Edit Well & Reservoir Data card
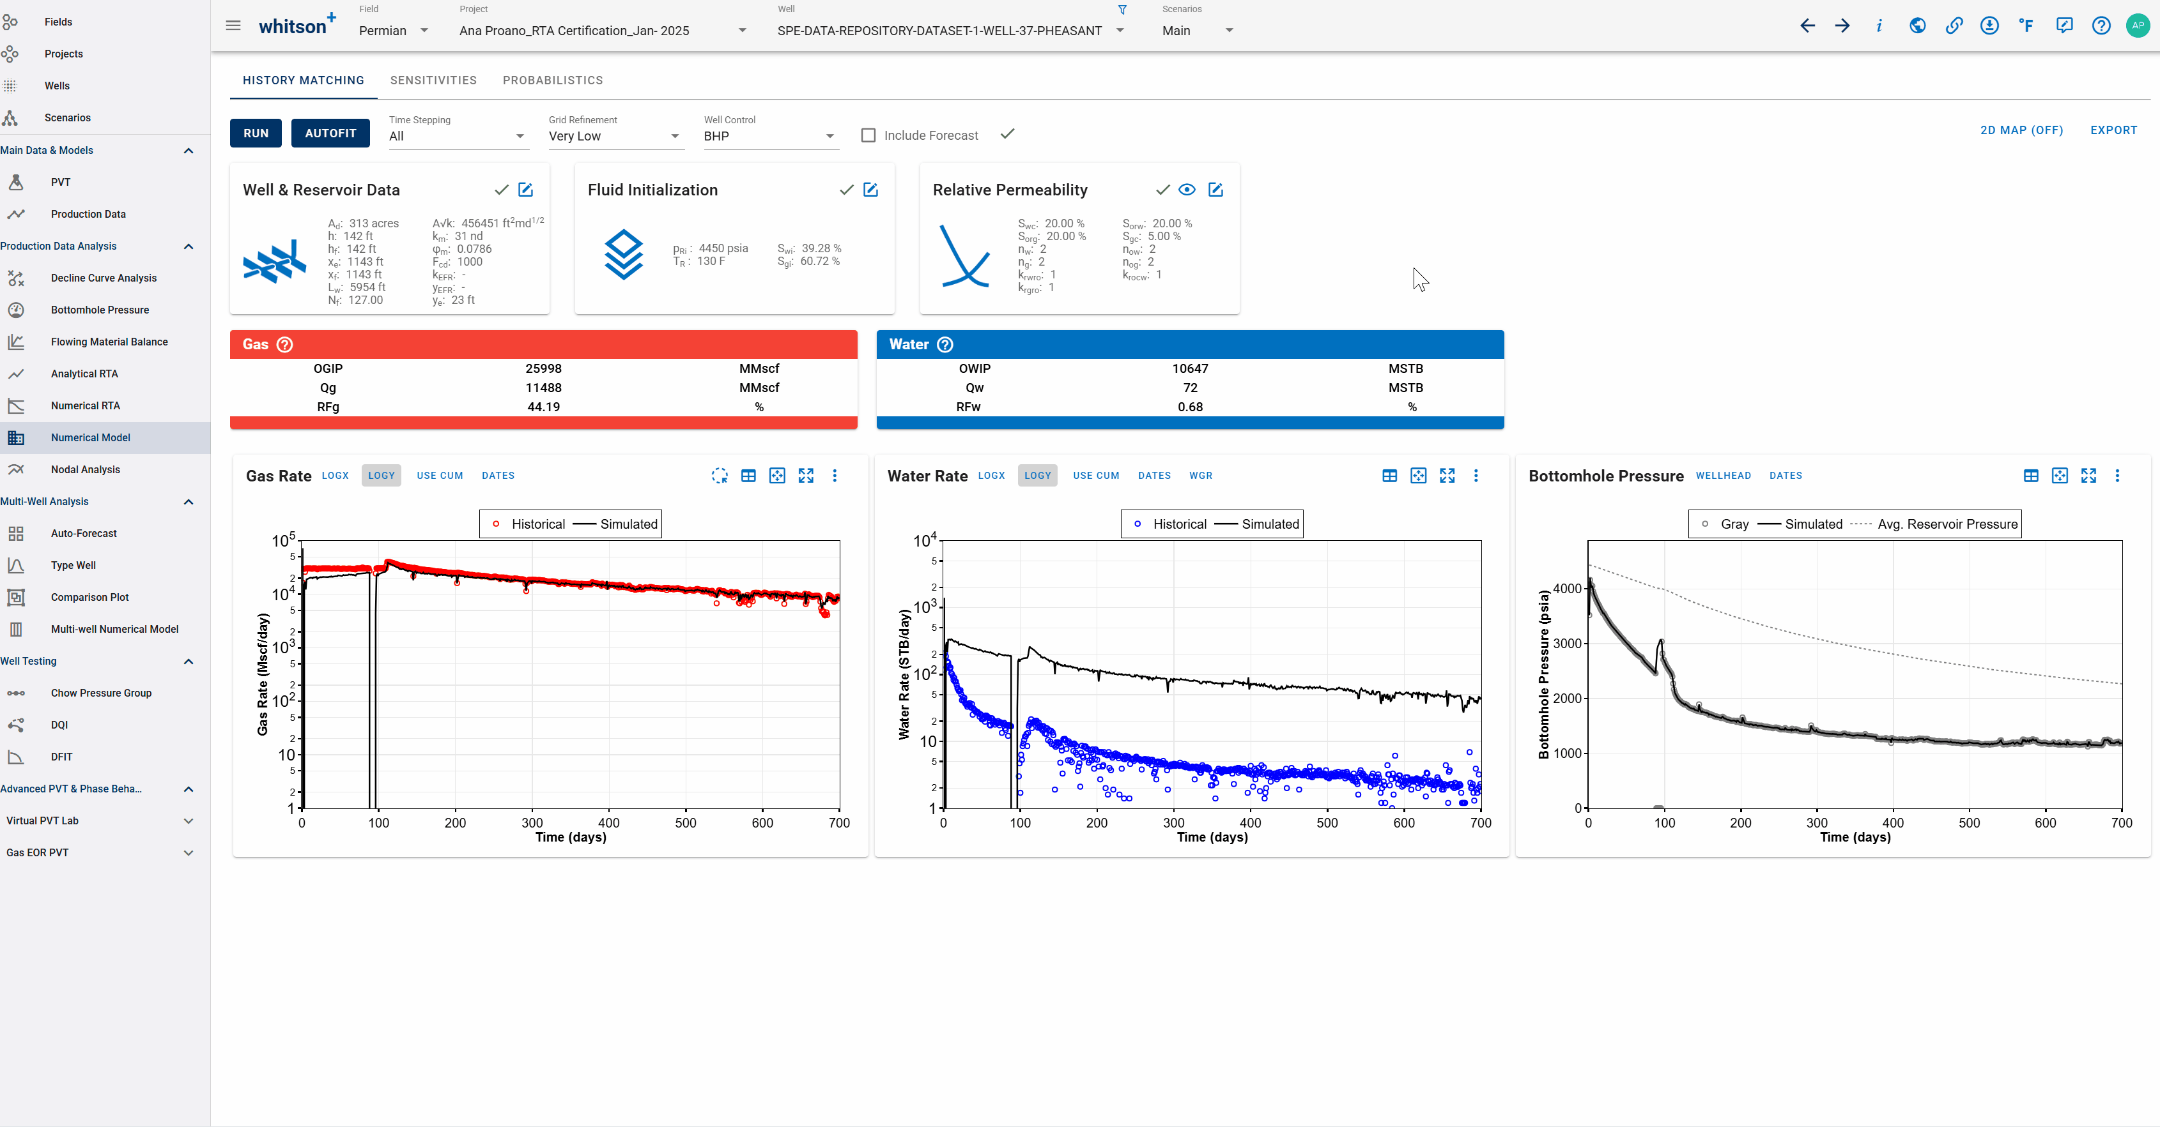The image size is (2160, 1127). pyautogui.click(x=526, y=190)
